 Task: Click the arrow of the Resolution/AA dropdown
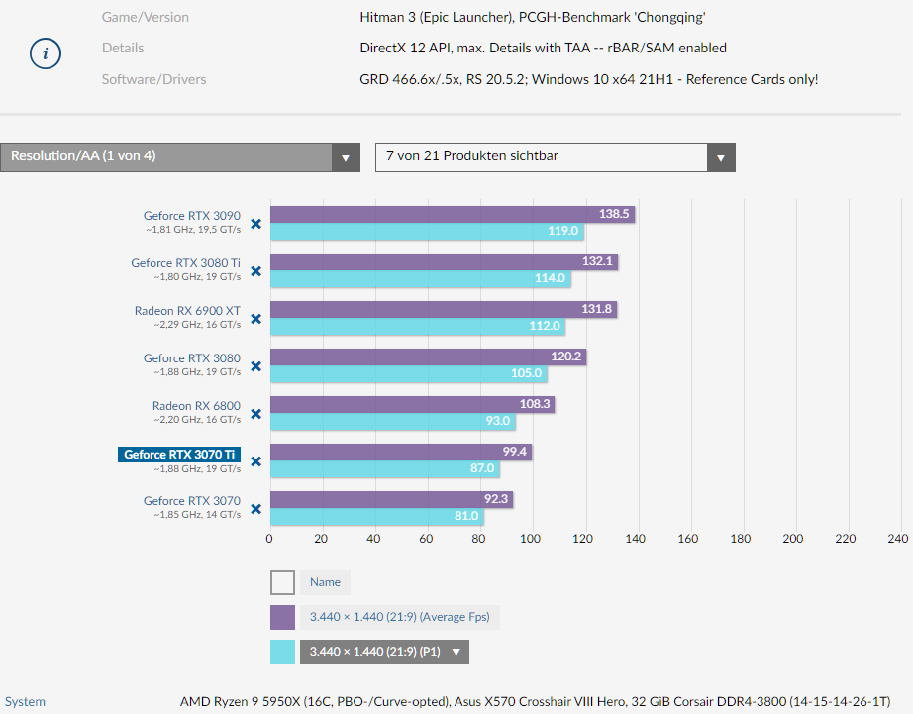point(346,157)
